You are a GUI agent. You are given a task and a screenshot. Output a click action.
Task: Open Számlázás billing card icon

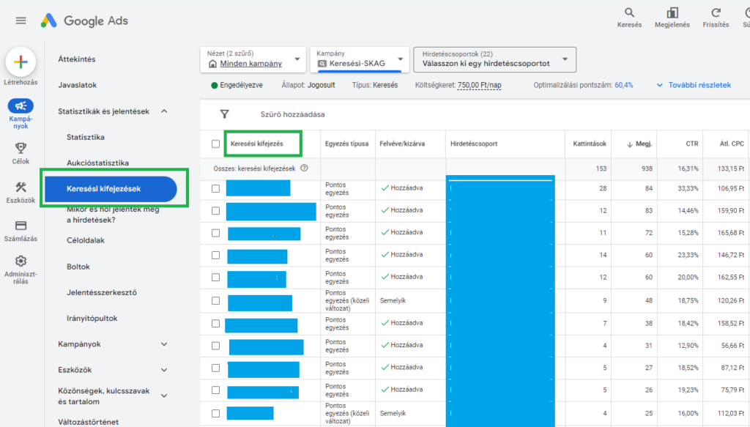[x=21, y=226]
